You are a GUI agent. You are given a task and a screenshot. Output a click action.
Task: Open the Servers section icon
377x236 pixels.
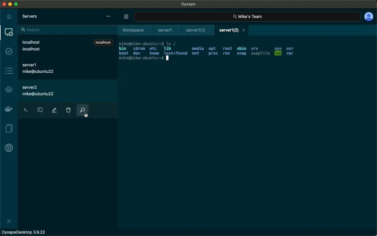[9, 32]
